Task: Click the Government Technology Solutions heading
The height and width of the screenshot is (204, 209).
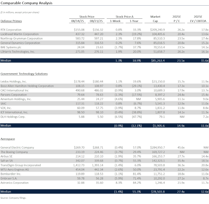Action: click(24, 74)
